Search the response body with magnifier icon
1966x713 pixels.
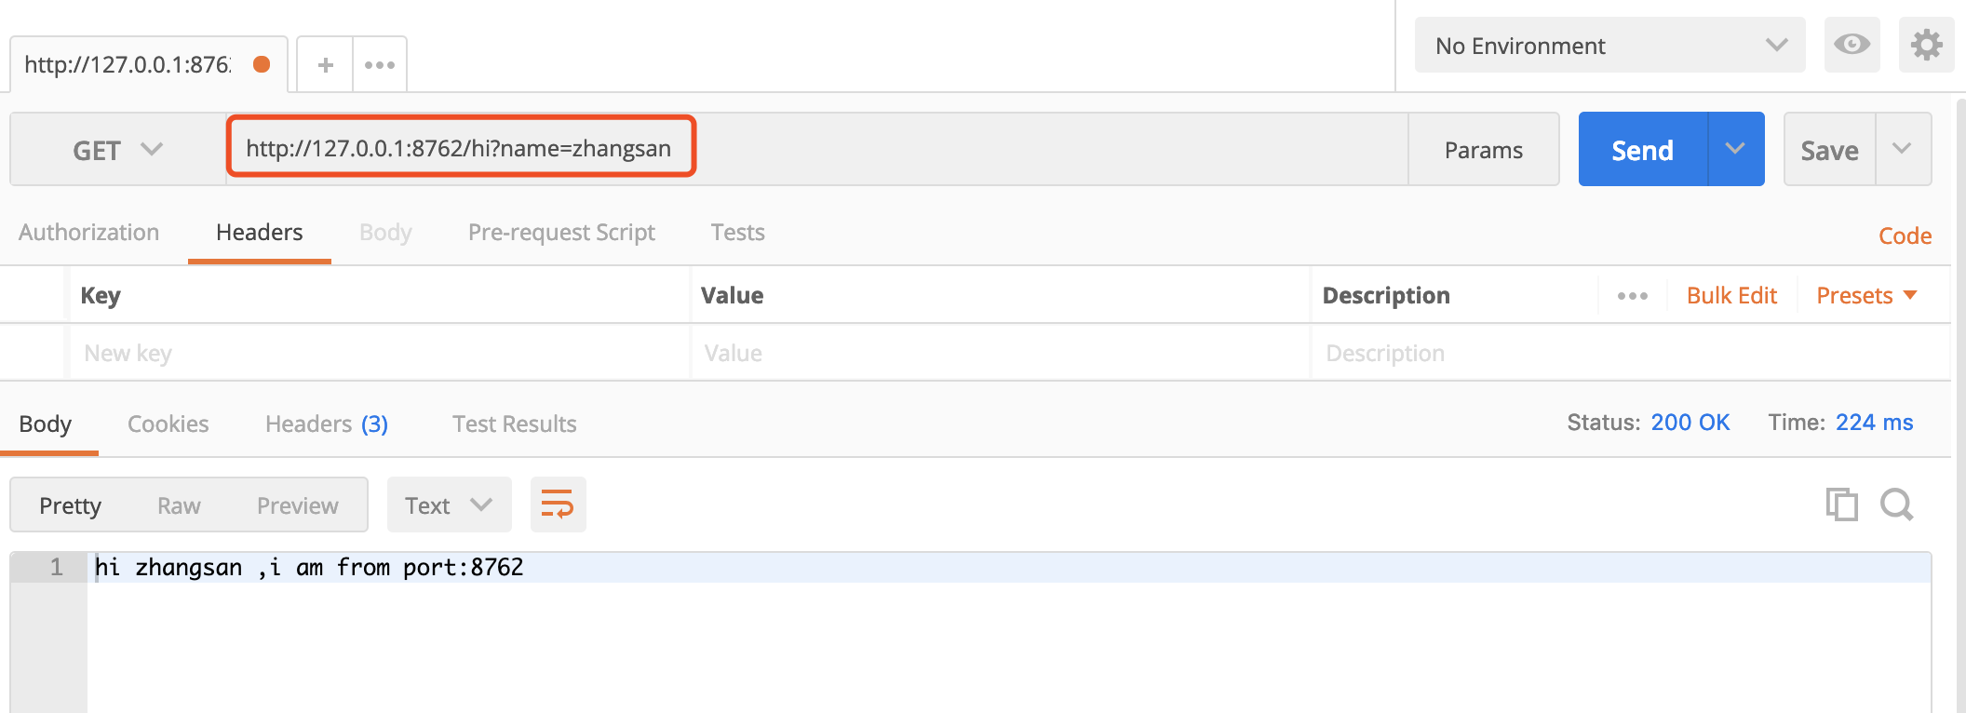pyautogui.click(x=1896, y=504)
